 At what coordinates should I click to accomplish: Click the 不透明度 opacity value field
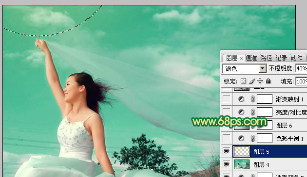[301, 68]
